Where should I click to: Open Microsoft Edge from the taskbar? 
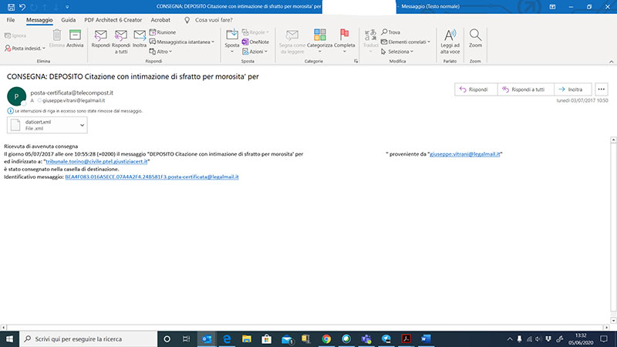227,339
